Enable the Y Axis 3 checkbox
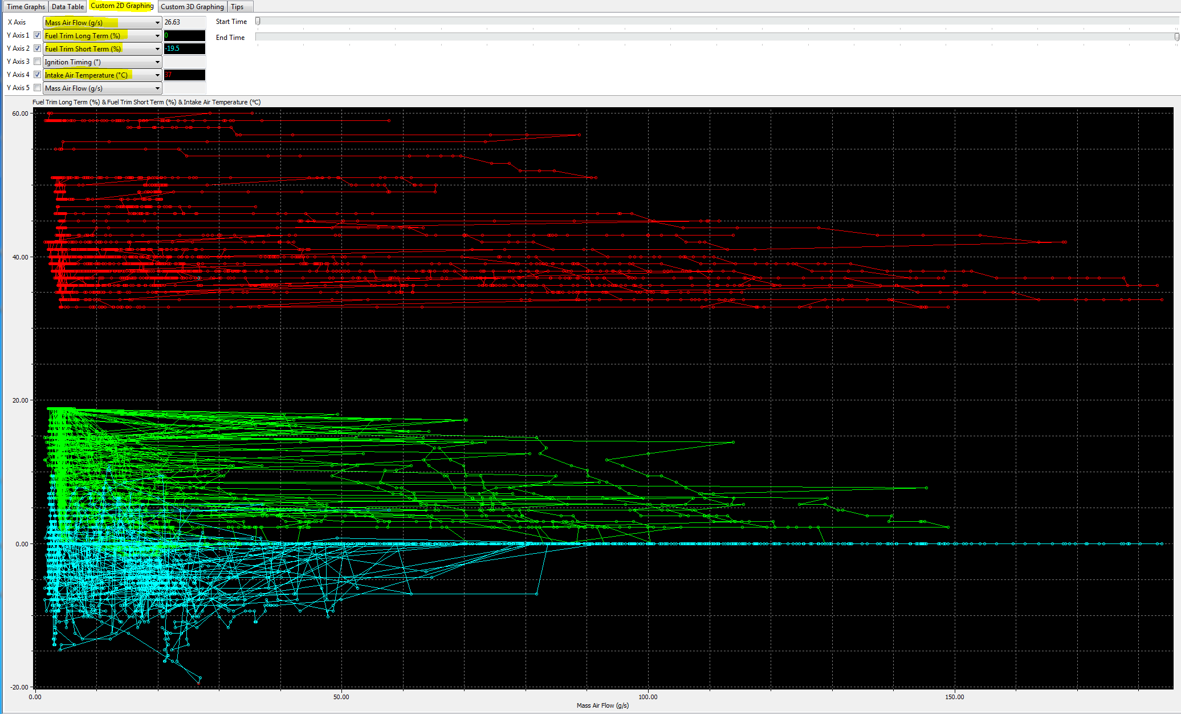Screen dimensions: 1181x714 (38, 62)
